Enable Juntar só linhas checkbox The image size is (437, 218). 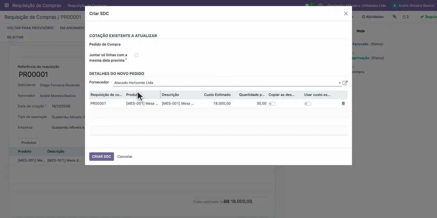tap(136, 55)
